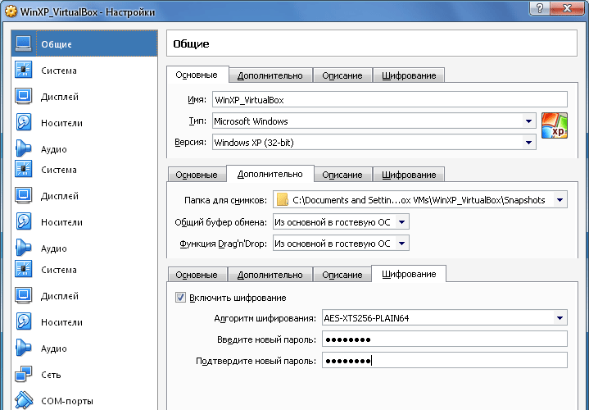Select the Общие monitor icon in sidebar
589x410 pixels.
tap(23, 44)
